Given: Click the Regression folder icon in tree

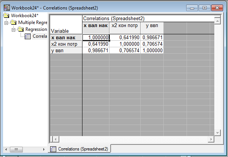Looking at the screenshot, I should [x=21, y=29].
